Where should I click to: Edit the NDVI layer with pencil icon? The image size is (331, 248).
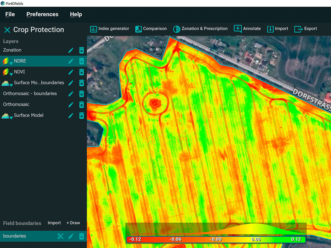click(71, 72)
